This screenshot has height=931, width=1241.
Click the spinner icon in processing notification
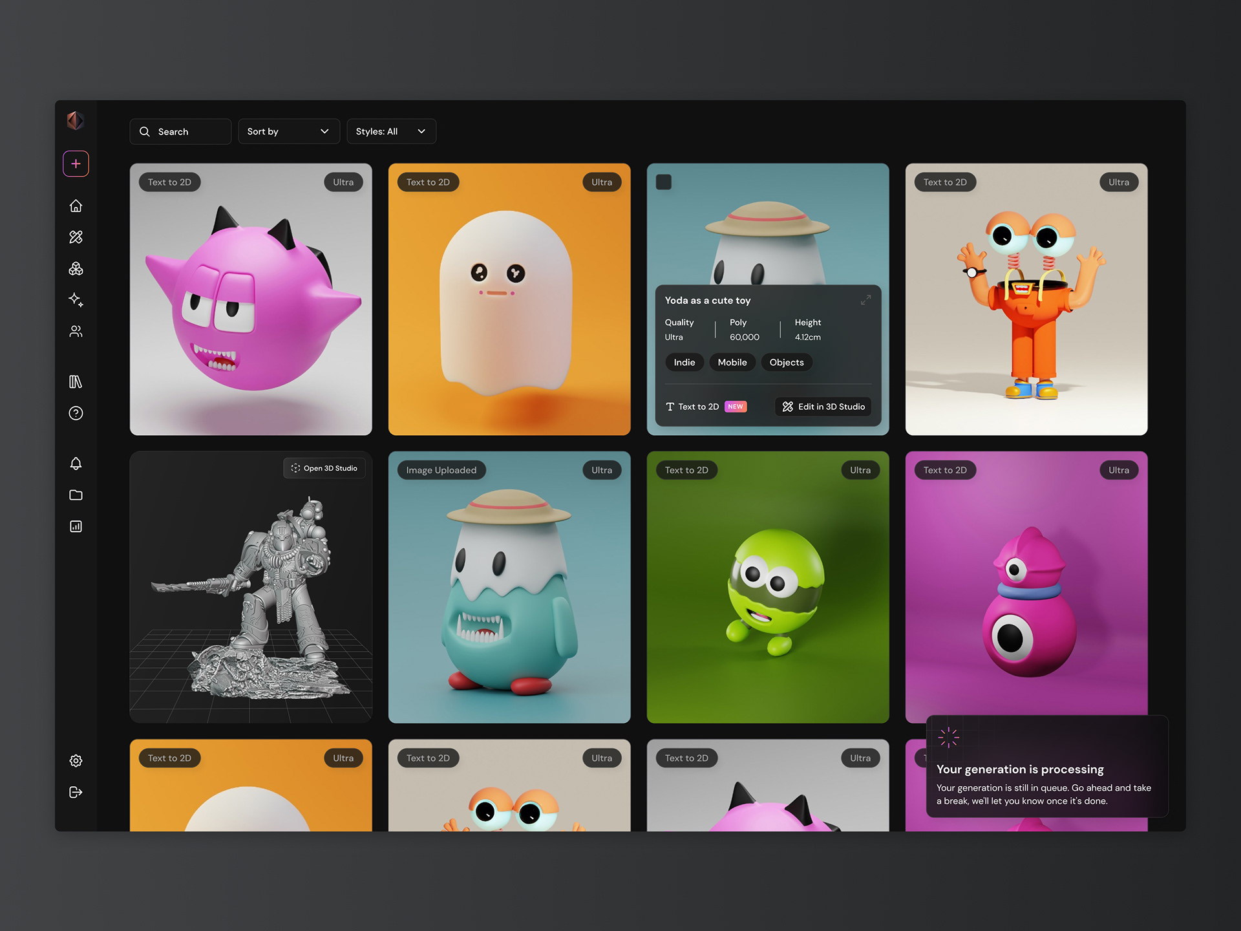pos(948,737)
